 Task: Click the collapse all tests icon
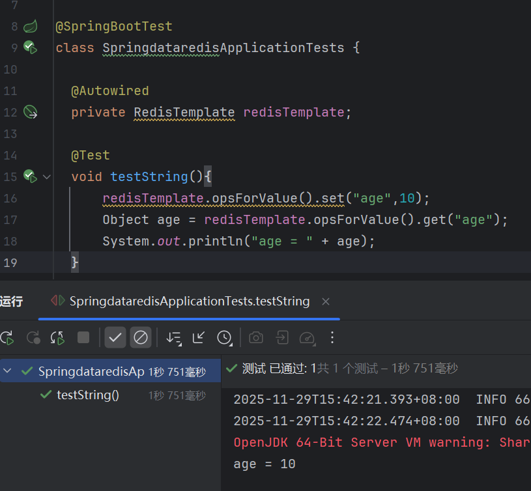pyautogui.click(x=199, y=337)
